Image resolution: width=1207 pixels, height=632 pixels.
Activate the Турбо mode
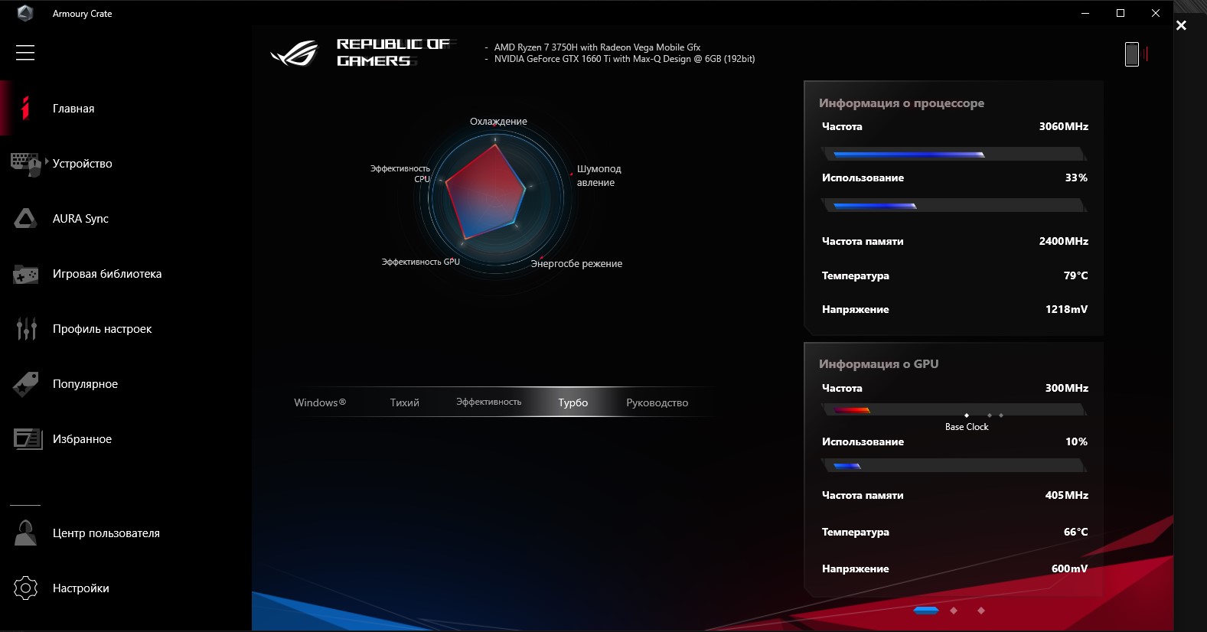[x=573, y=402]
